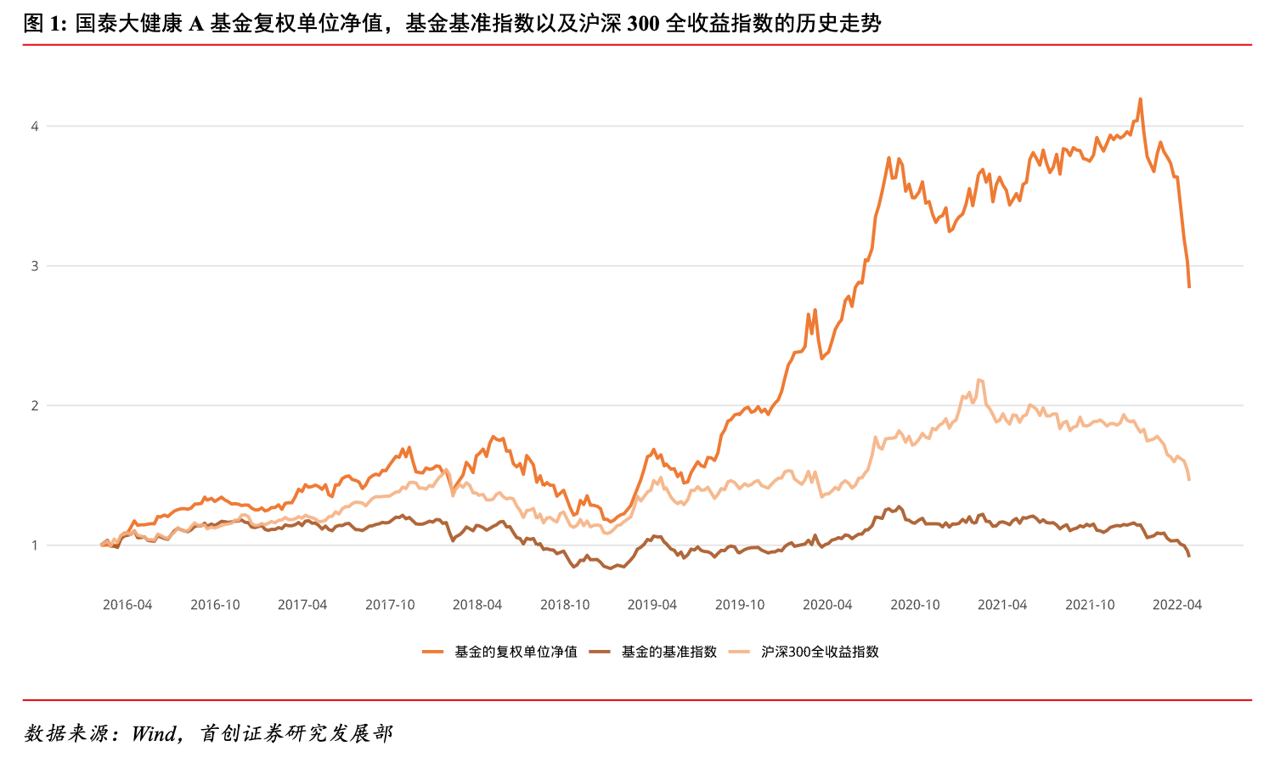Click the 2021-10 x-axis date label
Screen dimensions: 1269x763
[1090, 605]
